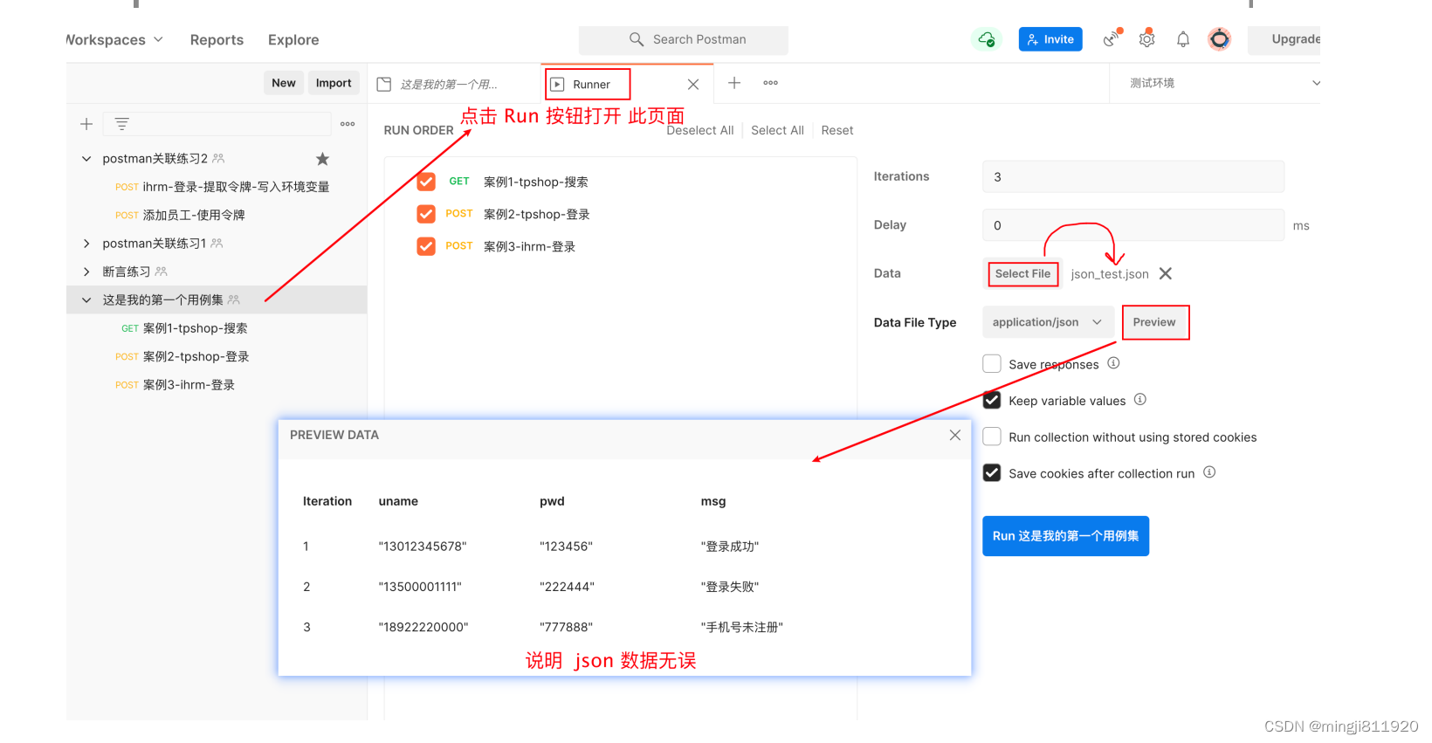Click the Invite button
1432x743 pixels.
pos(1050,39)
